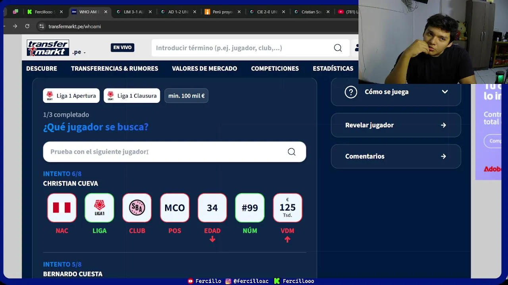Image resolution: width=508 pixels, height=285 pixels.
Task: Open the COMPETICIONES menu
Action: [x=275, y=68]
